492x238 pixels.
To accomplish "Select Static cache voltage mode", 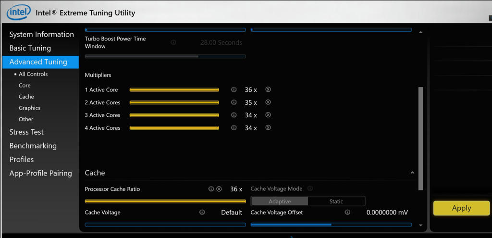I will pos(336,201).
